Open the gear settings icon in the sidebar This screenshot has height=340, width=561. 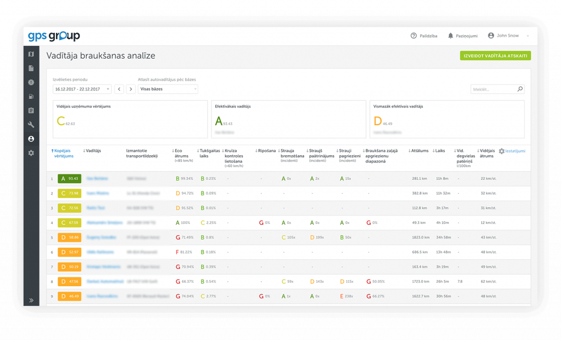click(x=31, y=153)
